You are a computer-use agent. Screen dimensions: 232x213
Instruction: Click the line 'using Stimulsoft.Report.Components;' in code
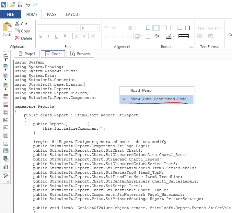tap(55, 98)
